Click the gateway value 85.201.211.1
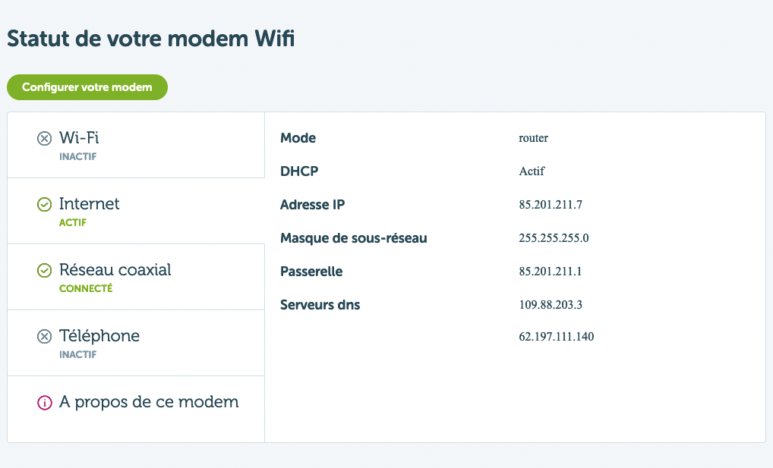Screen dimensions: 773x468 point(551,272)
